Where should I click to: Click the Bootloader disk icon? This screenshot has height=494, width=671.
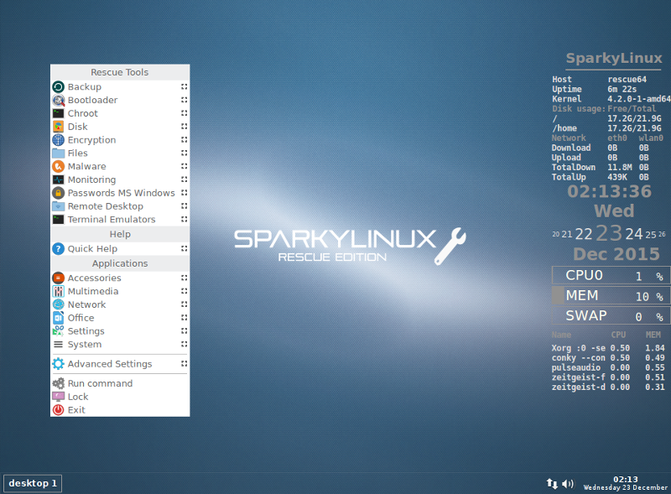click(x=58, y=100)
